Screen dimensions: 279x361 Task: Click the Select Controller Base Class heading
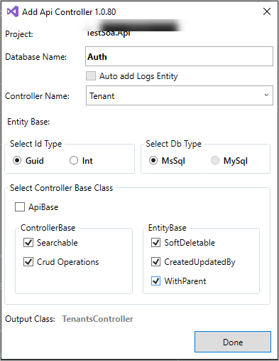click(62, 188)
